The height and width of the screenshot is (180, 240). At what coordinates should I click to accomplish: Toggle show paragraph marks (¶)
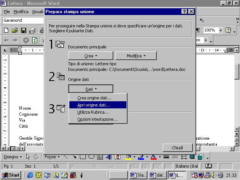click(x=198, y=30)
